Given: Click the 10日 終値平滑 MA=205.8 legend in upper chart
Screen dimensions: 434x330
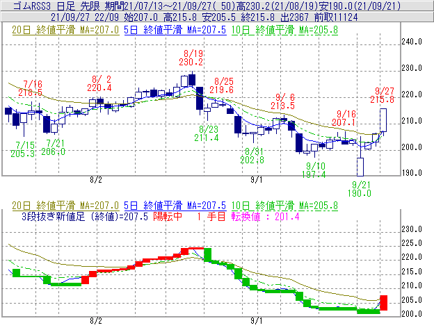Looking at the screenshot, I should [284, 30].
